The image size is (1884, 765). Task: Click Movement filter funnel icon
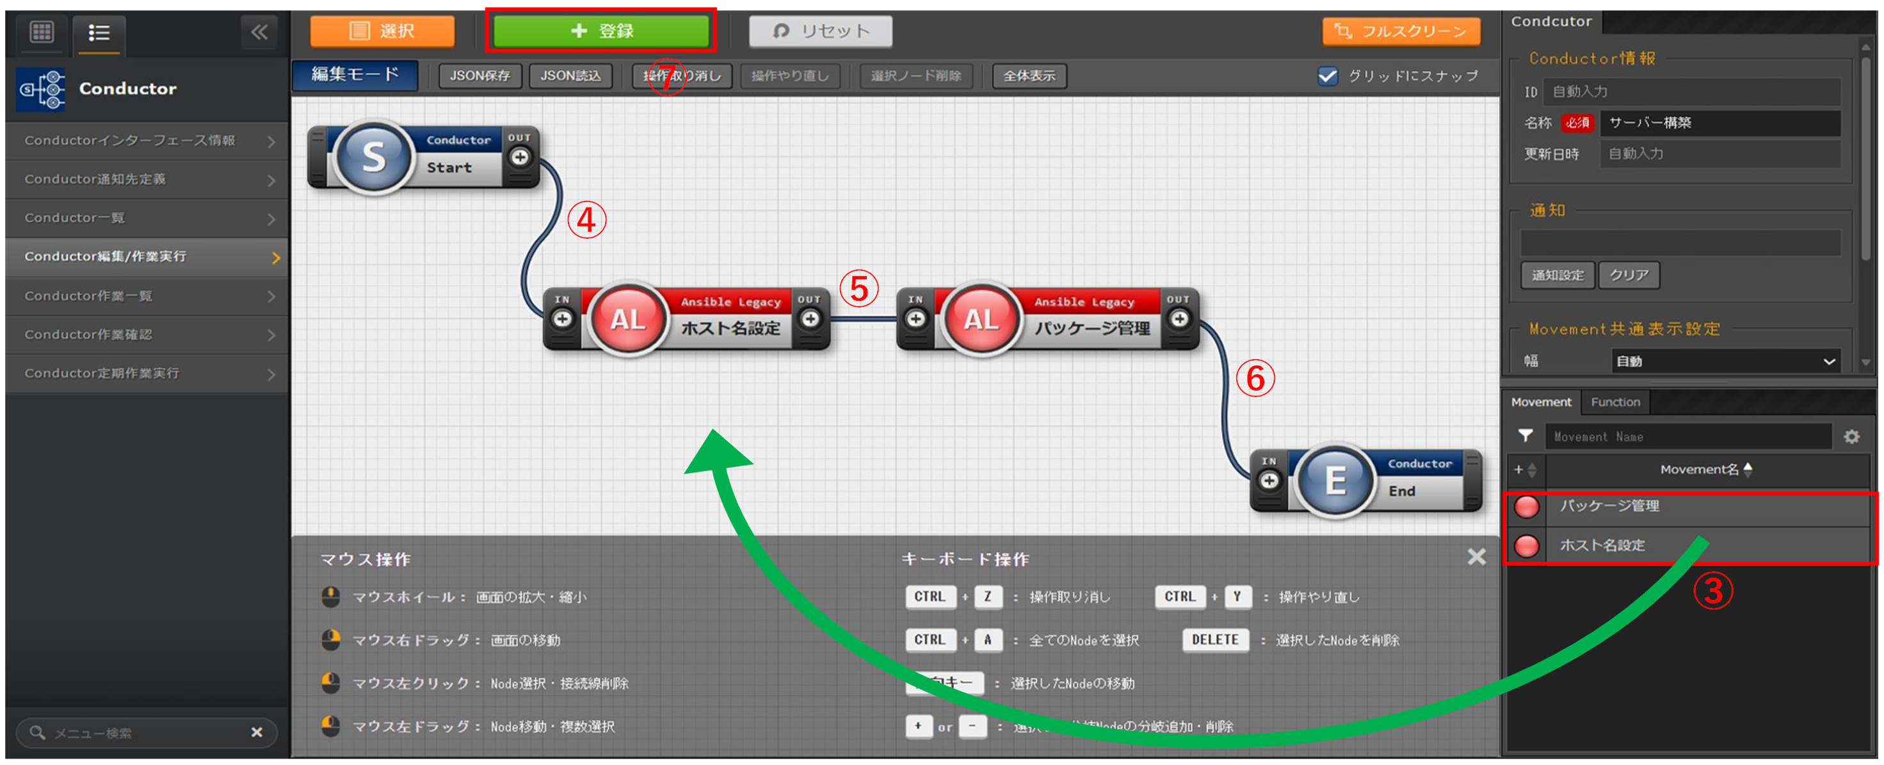(x=1525, y=436)
